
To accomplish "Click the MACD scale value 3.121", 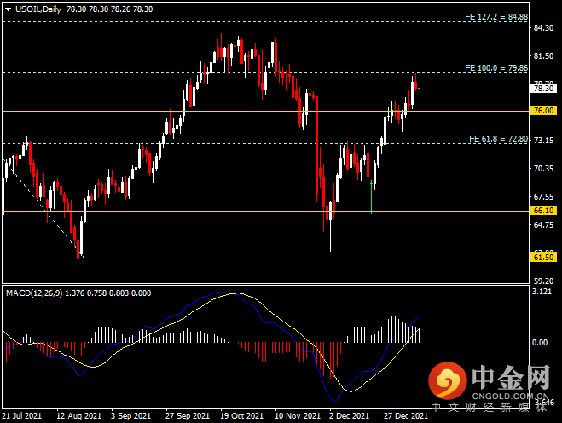I will (542, 292).
